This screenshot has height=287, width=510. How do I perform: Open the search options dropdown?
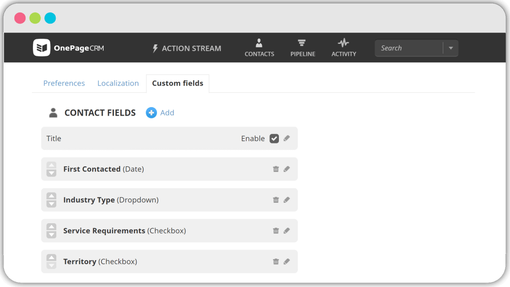coord(451,48)
